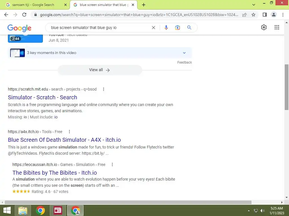Go back to the previous page
This screenshot has width=289, height=216.
pos(6,15)
